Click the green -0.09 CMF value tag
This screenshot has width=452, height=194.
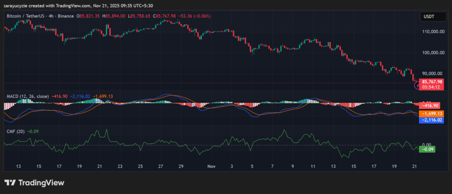(x=427, y=150)
